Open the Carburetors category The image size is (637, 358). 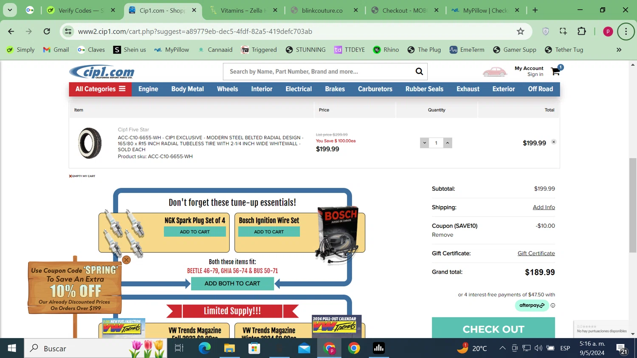pos(375,89)
